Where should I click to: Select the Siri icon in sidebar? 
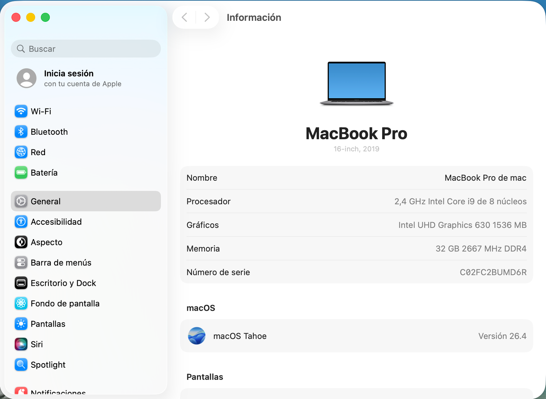tap(21, 344)
